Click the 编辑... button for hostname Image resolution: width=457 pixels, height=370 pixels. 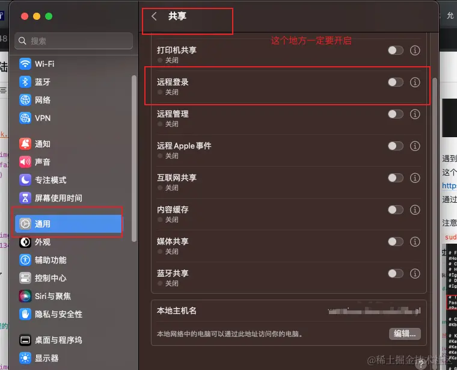[405, 333]
